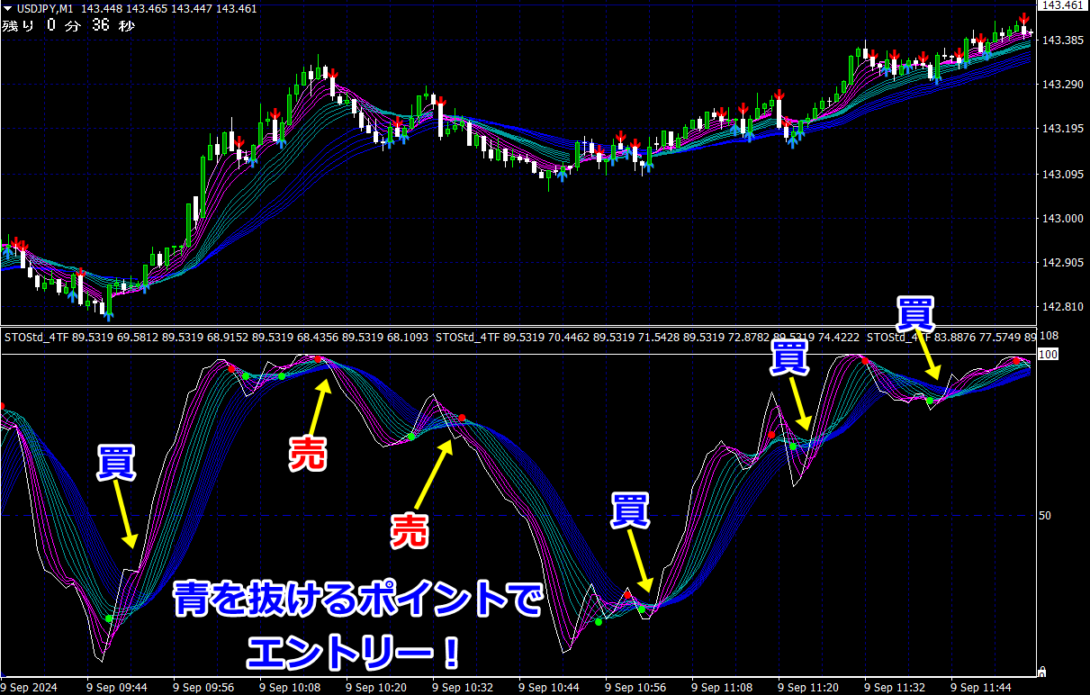Open the USDJPY,M1 chart dropdown triangle
1090x695 pixels.
pyautogui.click(x=7, y=9)
